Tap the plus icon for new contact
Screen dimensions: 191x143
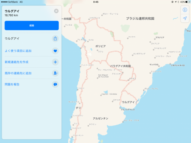(55, 62)
